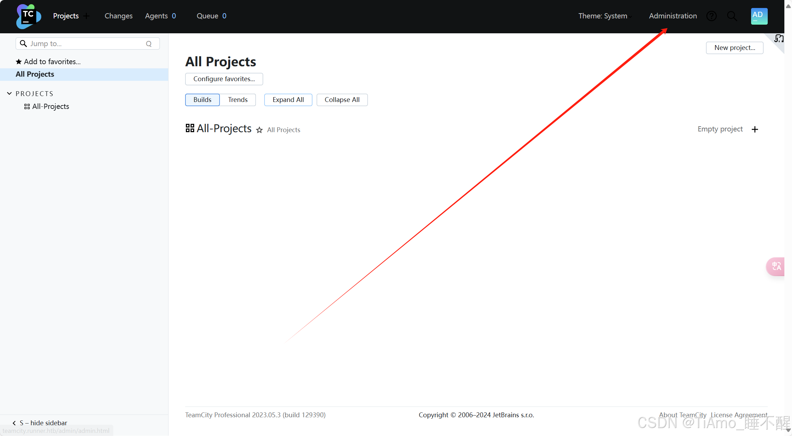Click the New project... button
Viewport: 792px width, 436px height.
[x=735, y=48]
